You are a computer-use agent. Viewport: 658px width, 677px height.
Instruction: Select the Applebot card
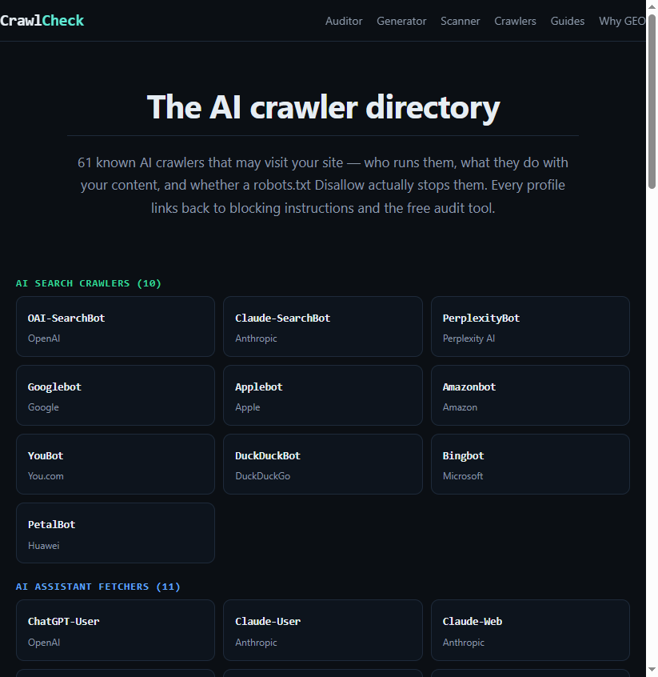click(323, 395)
